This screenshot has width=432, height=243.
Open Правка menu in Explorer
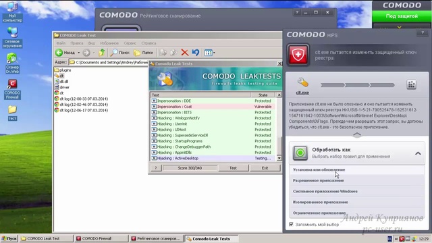coord(76,43)
